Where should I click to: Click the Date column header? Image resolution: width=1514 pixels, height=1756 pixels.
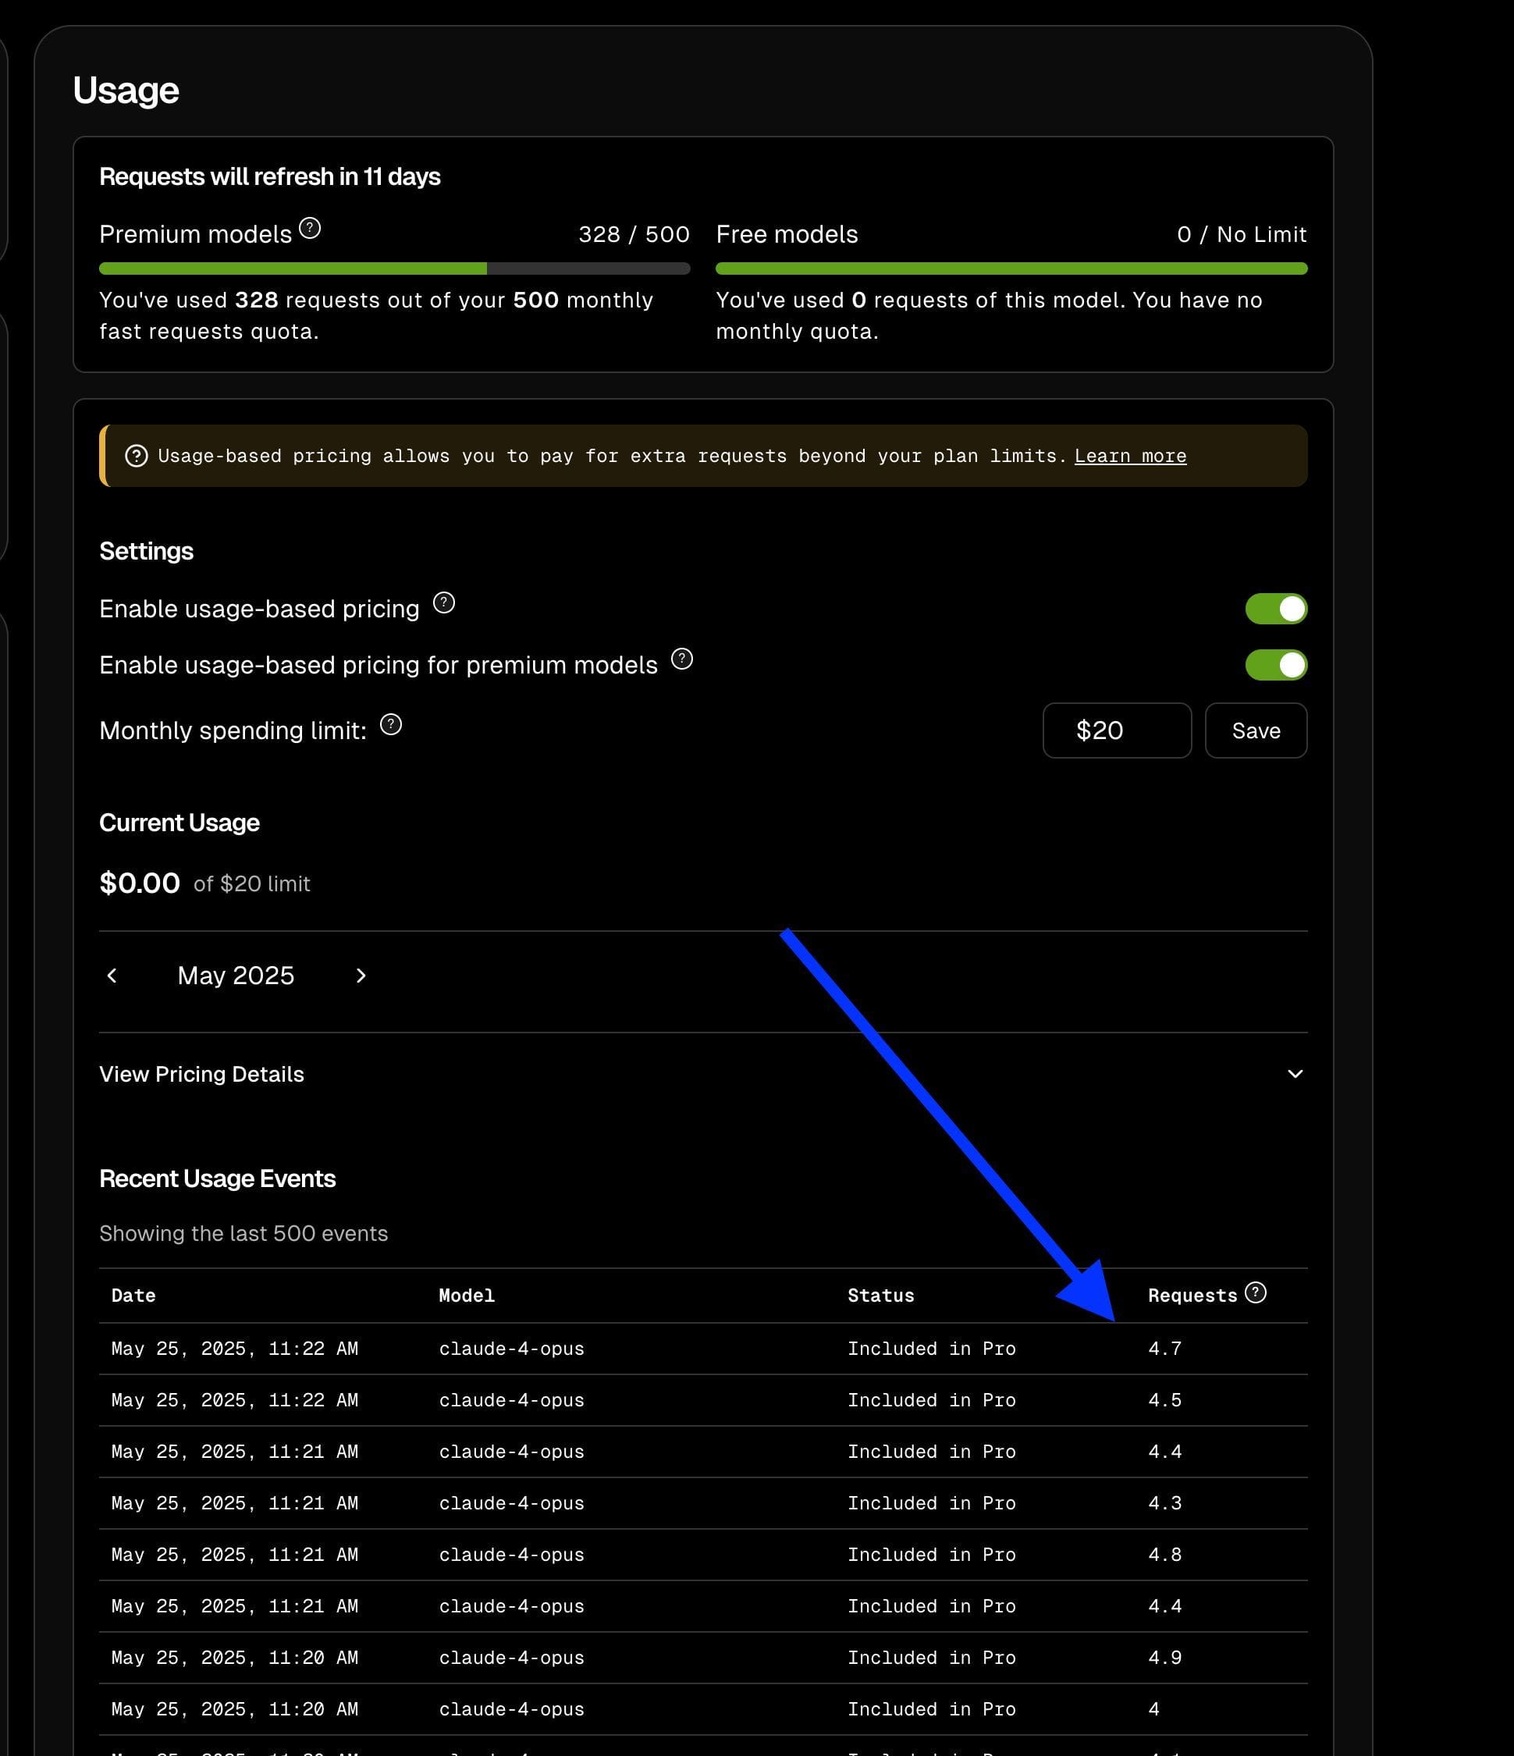pos(133,1295)
